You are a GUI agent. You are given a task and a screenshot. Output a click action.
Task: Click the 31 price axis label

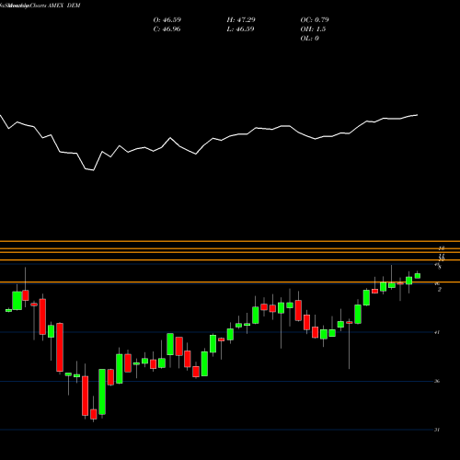437,430
